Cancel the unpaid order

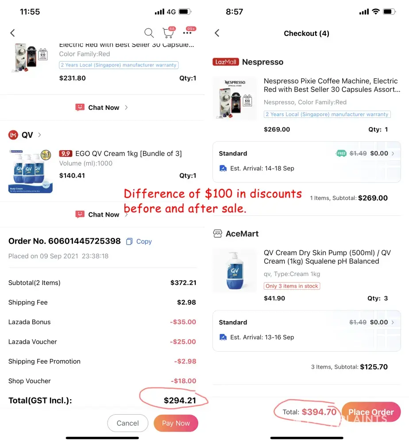127,423
